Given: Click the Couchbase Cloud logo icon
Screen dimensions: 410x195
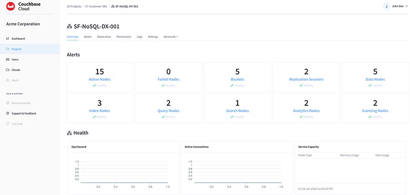Looking at the screenshot, I should [10, 7].
